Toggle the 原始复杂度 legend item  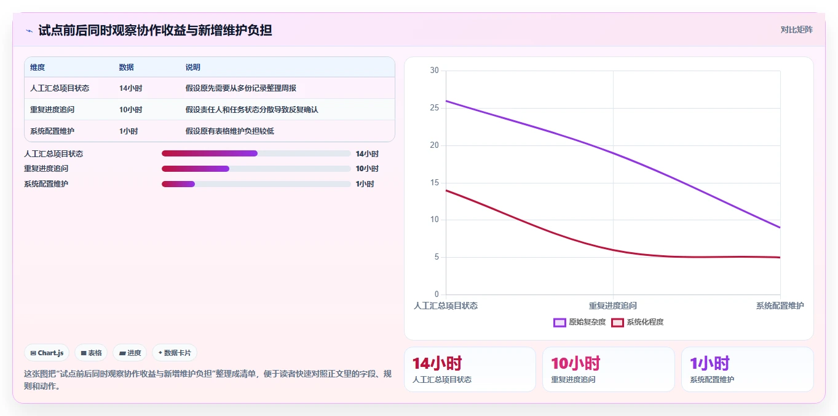click(x=580, y=322)
